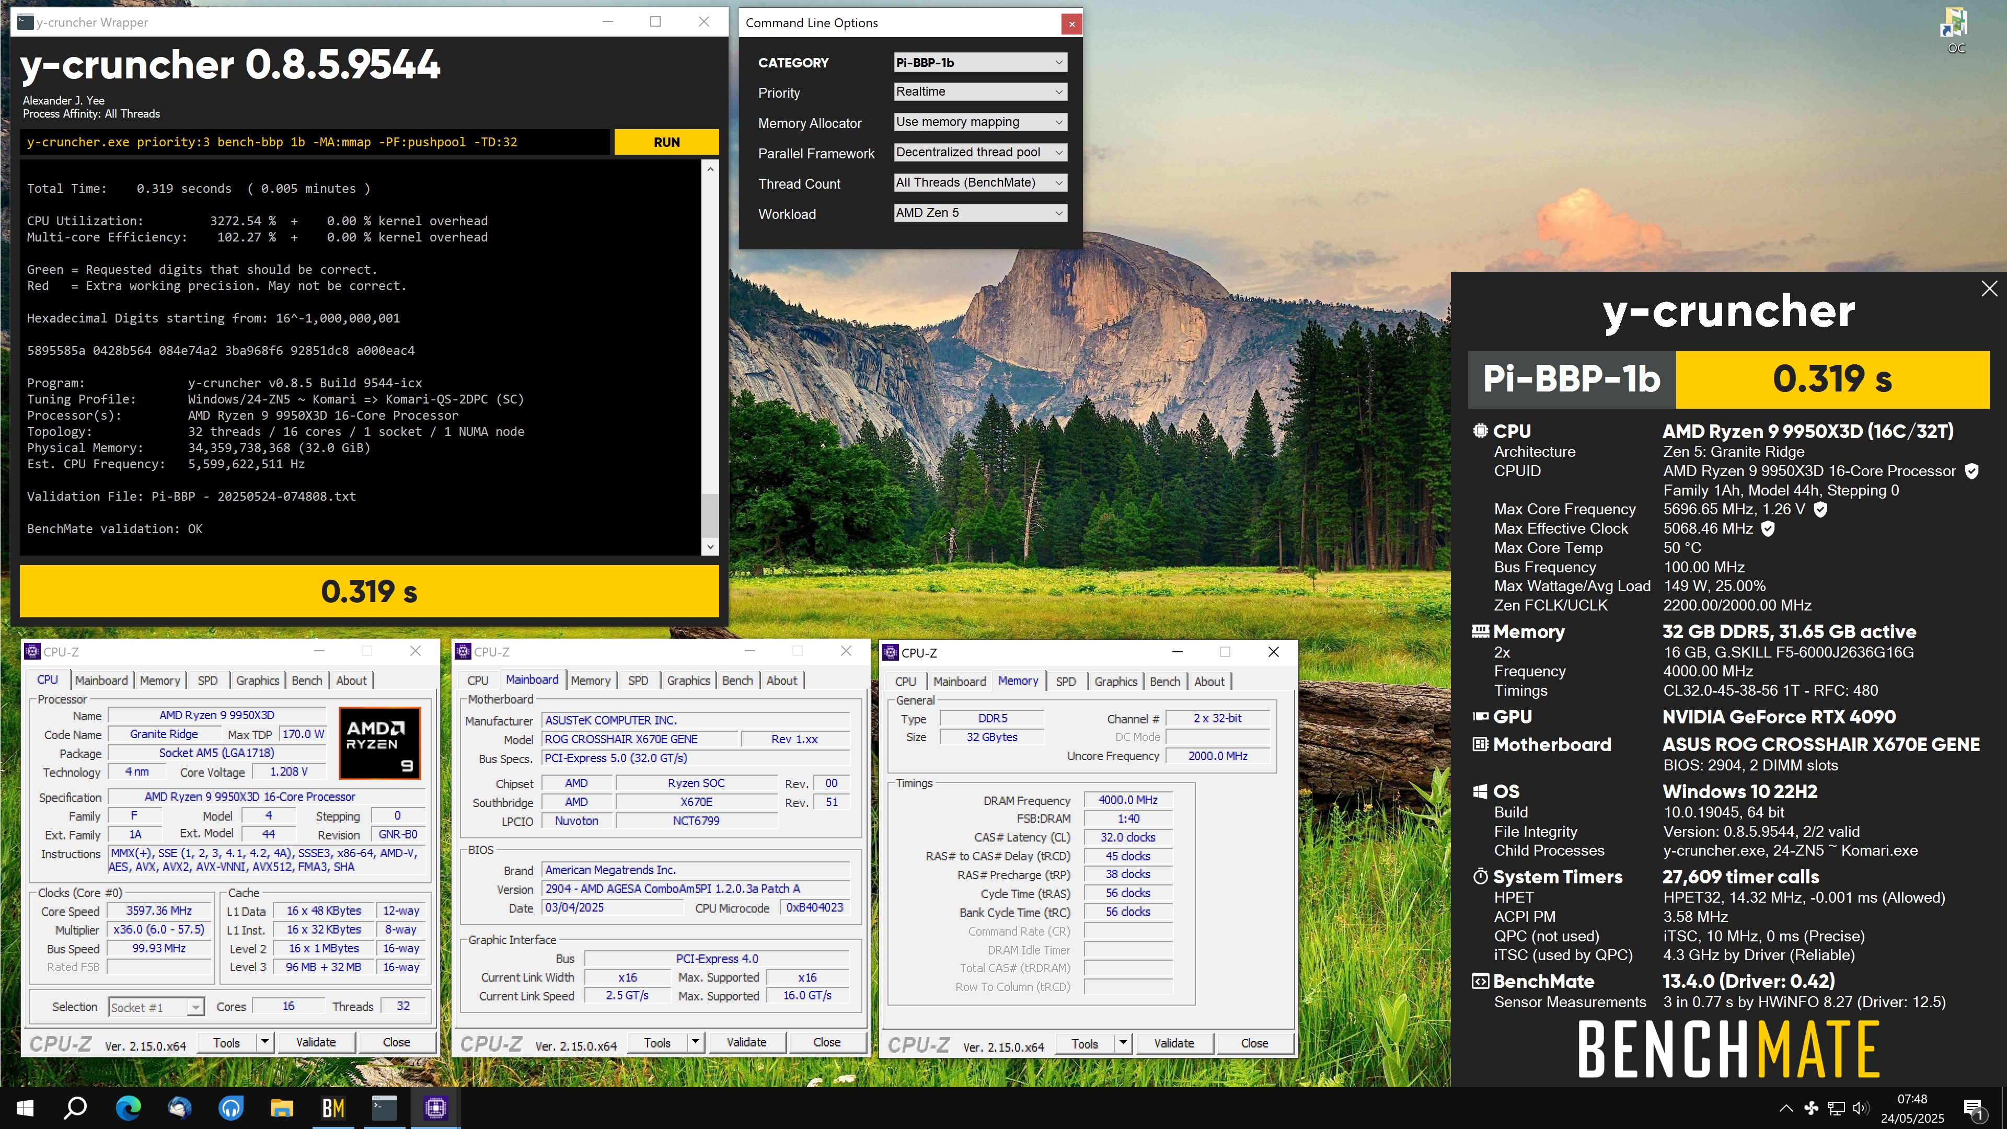Click Validate in first CPU-Z window
Viewport: 2007px width, 1129px height.
[316, 1042]
